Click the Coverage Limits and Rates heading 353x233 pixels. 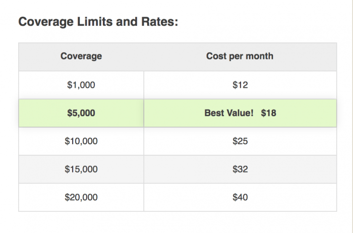click(98, 22)
